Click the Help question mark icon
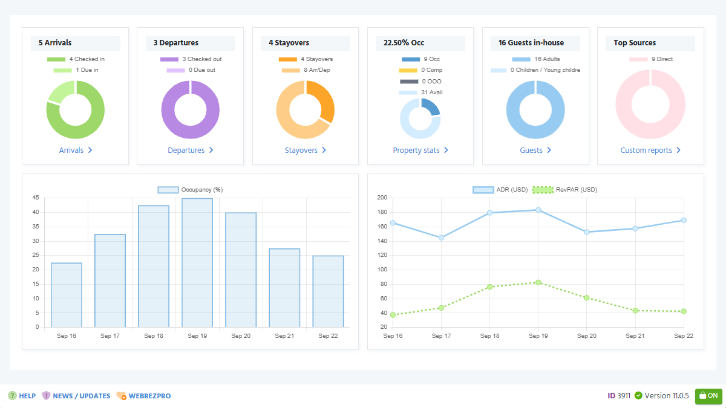The height and width of the screenshot is (408, 726). pyautogui.click(x=12, y=396)
